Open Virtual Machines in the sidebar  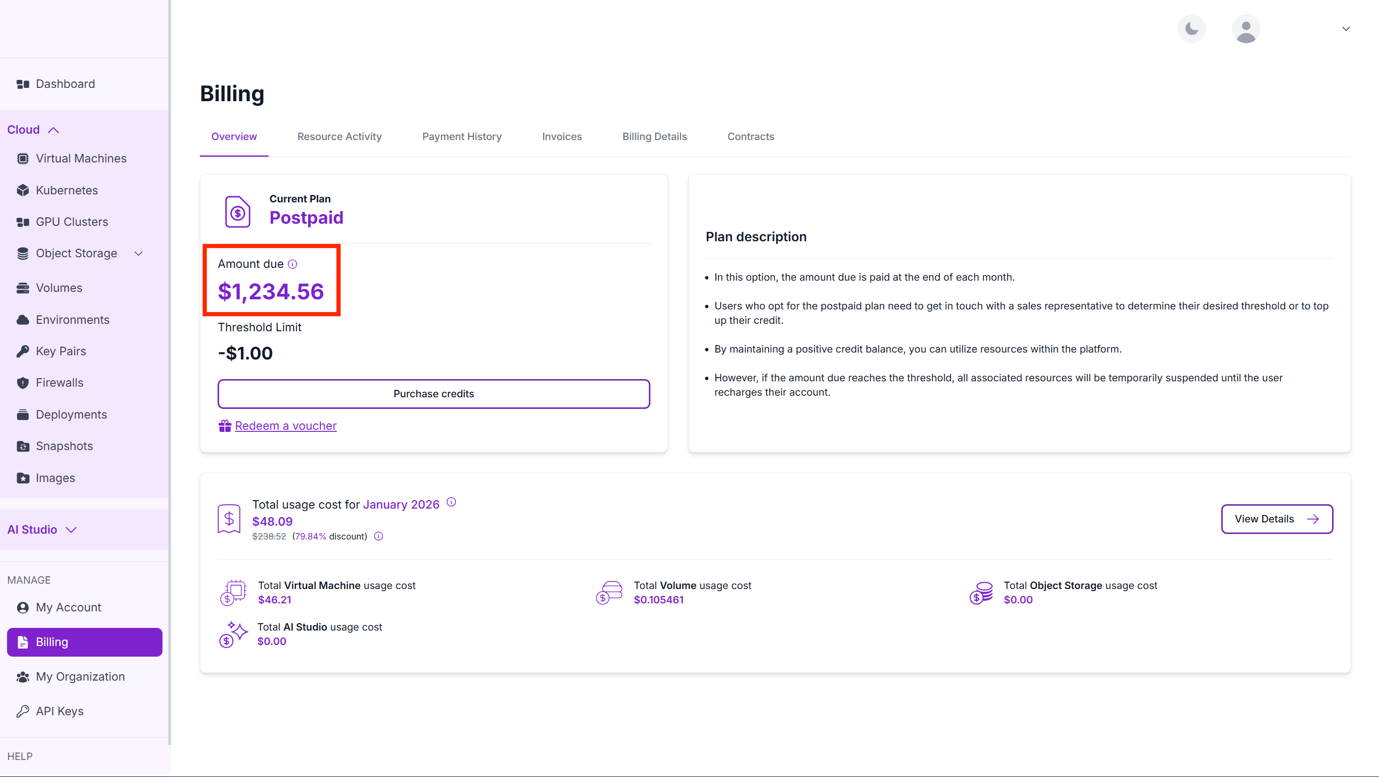(81, 158)
